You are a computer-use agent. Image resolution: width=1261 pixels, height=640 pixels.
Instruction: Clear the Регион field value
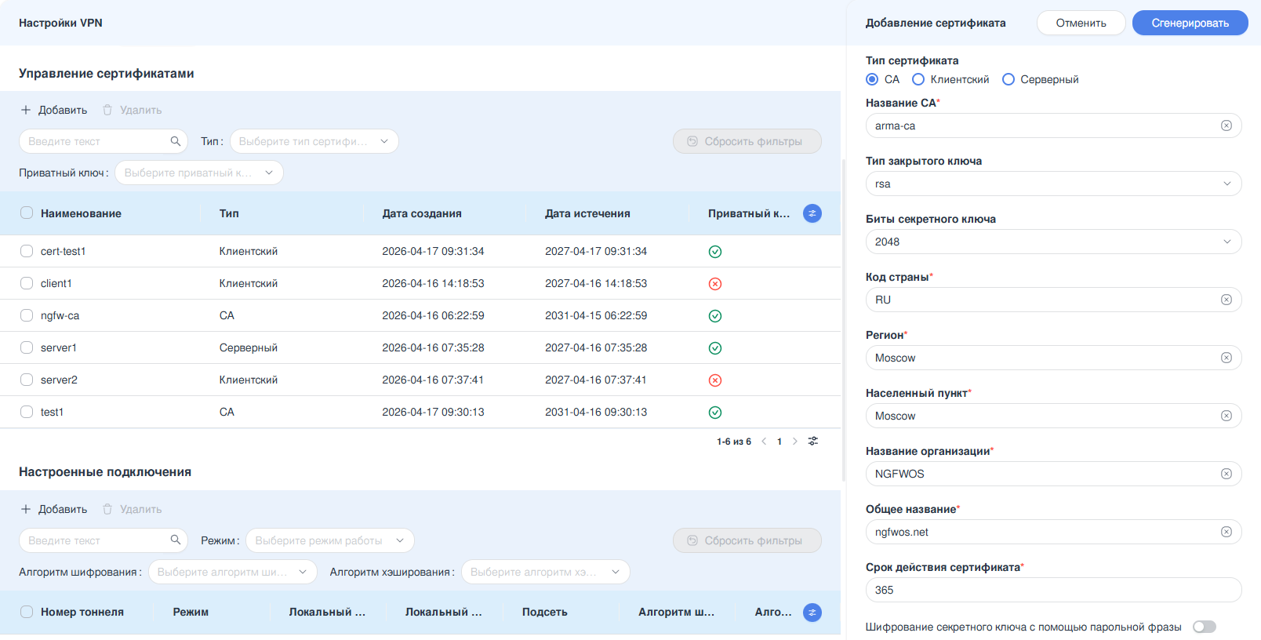click(1226, 358)
